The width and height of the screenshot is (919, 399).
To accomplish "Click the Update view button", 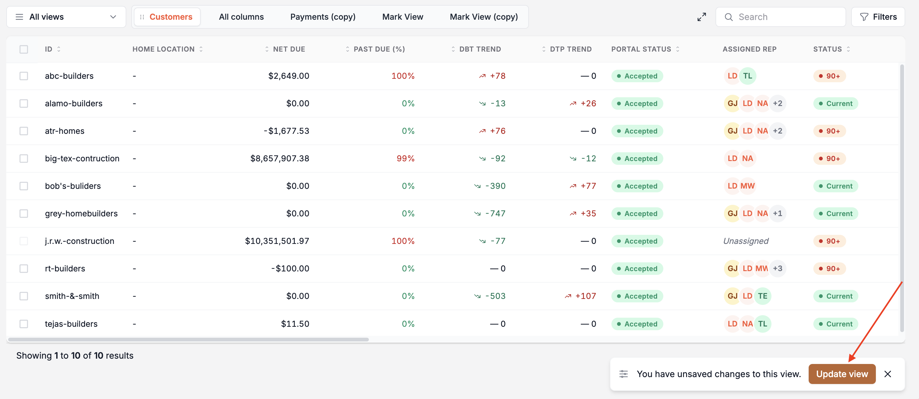I will pos(841,374).
